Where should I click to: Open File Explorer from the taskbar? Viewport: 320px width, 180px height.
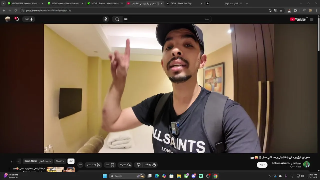(179, 176)
